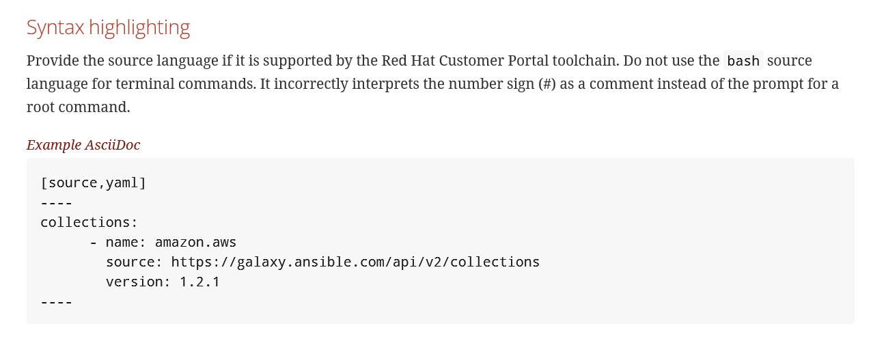Image resolution: width=871 pixels, height=339 pixels.
Task: Click the word "toolchain" in the paragraph
Action: tap(585, 61)
